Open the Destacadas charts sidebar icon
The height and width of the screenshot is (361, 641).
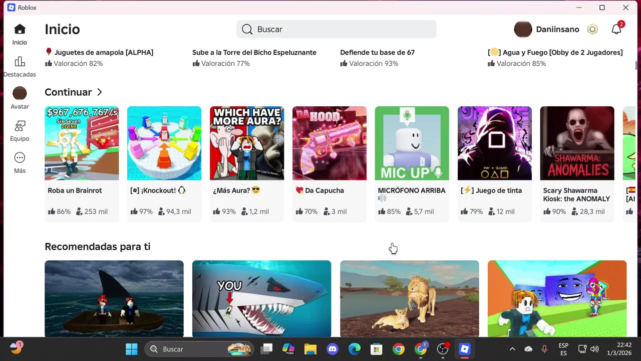[x=20, y=62]
